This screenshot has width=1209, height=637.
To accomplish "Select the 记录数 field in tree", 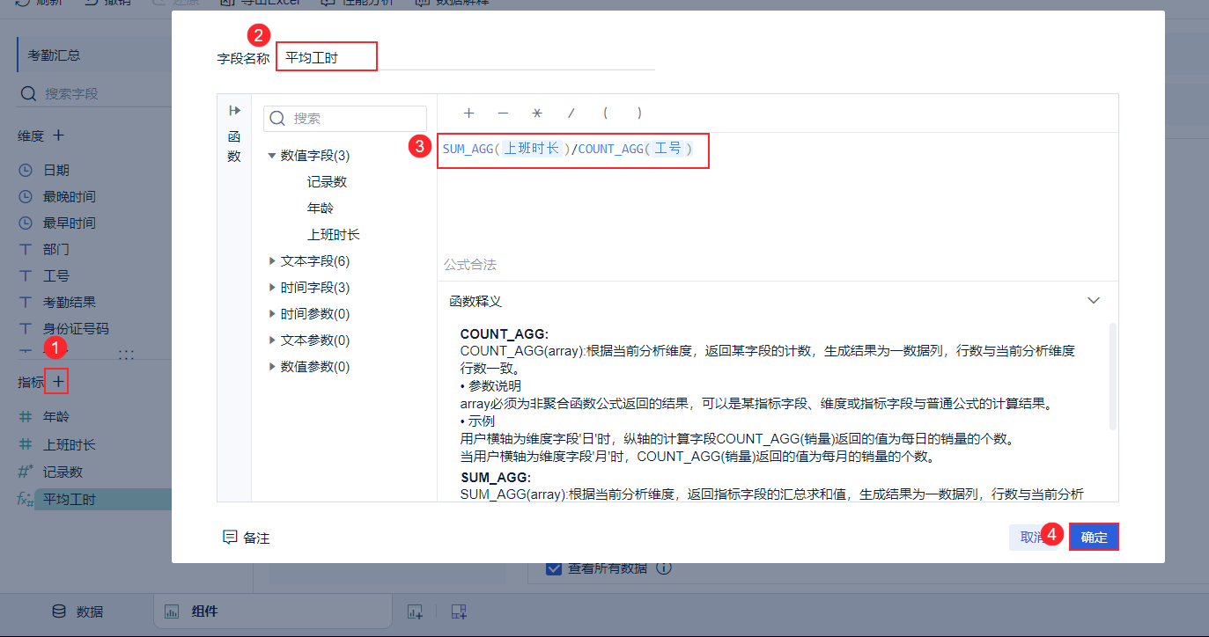I will pos(327,182).
